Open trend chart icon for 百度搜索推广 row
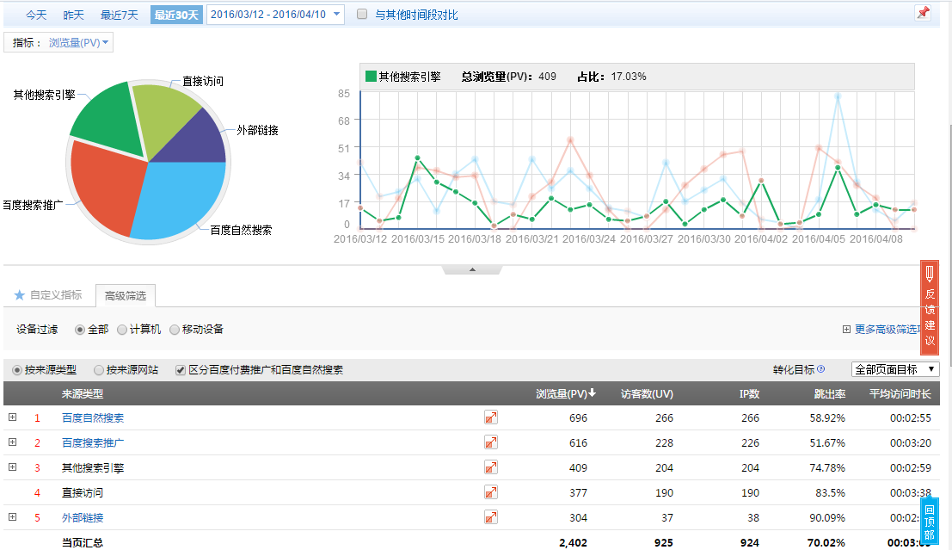Screen dimensions: 952x550 point(491,442)
